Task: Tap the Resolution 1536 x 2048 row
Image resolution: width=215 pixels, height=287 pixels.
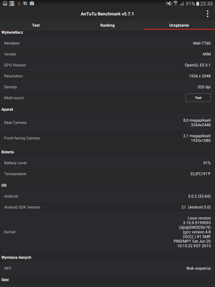Action: pos(107,76)
